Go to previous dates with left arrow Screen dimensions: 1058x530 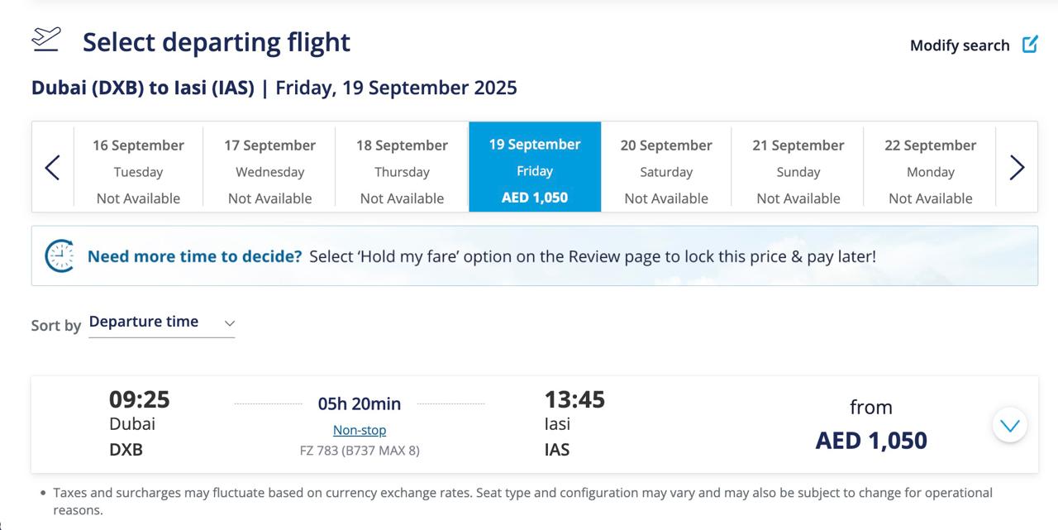pyautogui.click(x=52, y=167)
